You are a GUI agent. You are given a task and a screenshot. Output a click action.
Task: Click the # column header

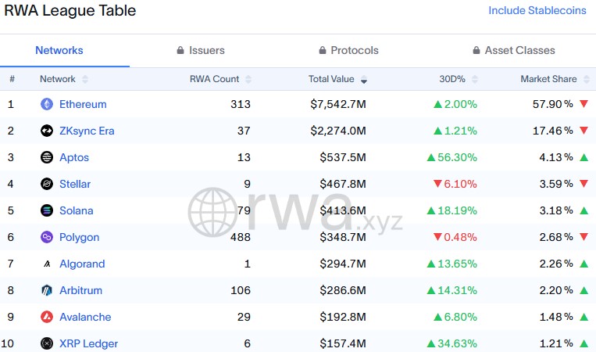[12, 79]
